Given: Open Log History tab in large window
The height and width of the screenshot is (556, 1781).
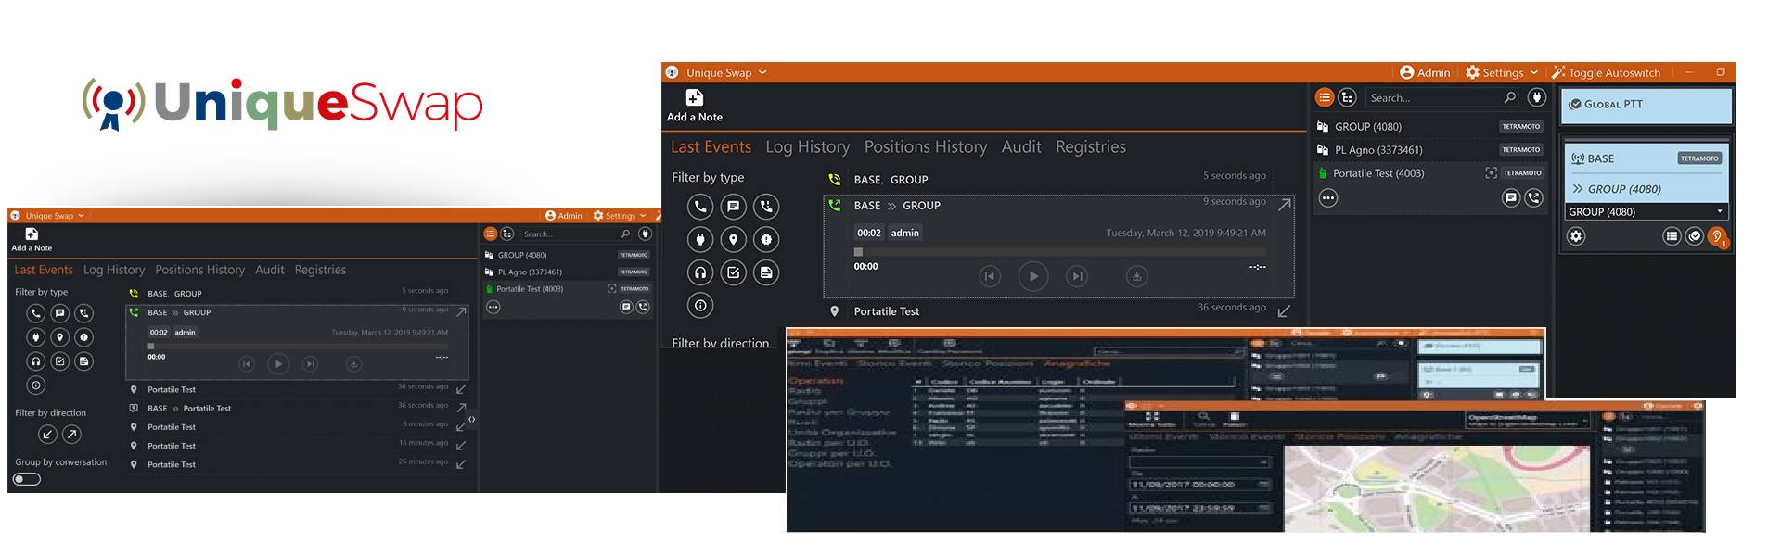Looking at the screenshot, I should [x=807, y=146].
